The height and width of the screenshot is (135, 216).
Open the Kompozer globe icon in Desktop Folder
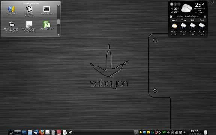click(12, 9)
